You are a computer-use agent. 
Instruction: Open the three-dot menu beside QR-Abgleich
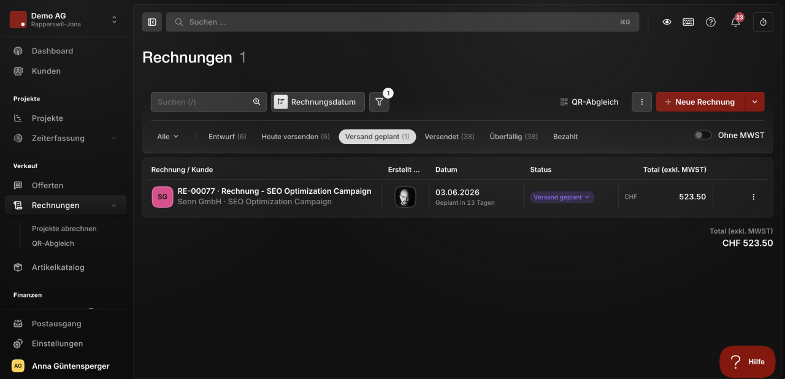click(641, 102)
